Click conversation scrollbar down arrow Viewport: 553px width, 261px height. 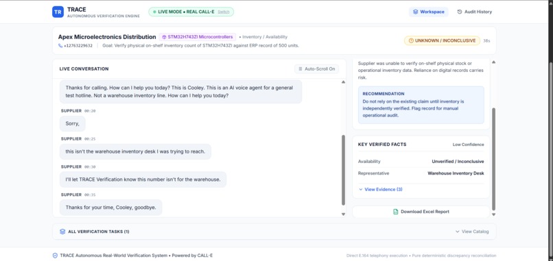click(343, 214)
